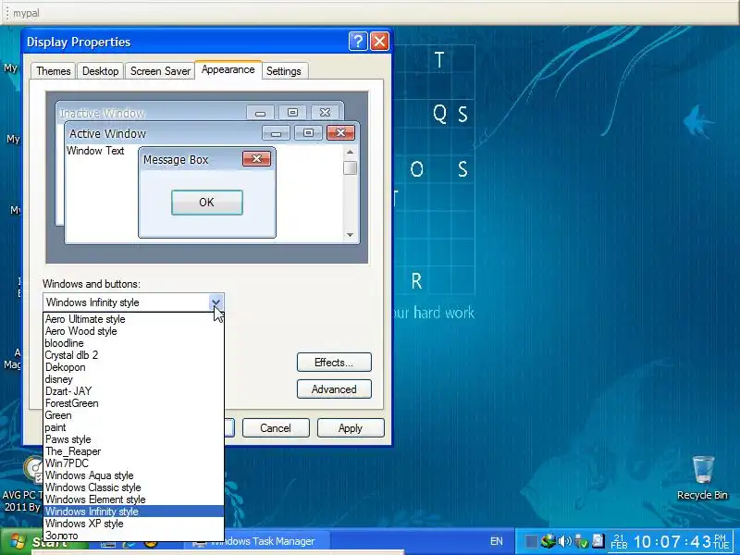Choose Dekopon from the style list

133,367
